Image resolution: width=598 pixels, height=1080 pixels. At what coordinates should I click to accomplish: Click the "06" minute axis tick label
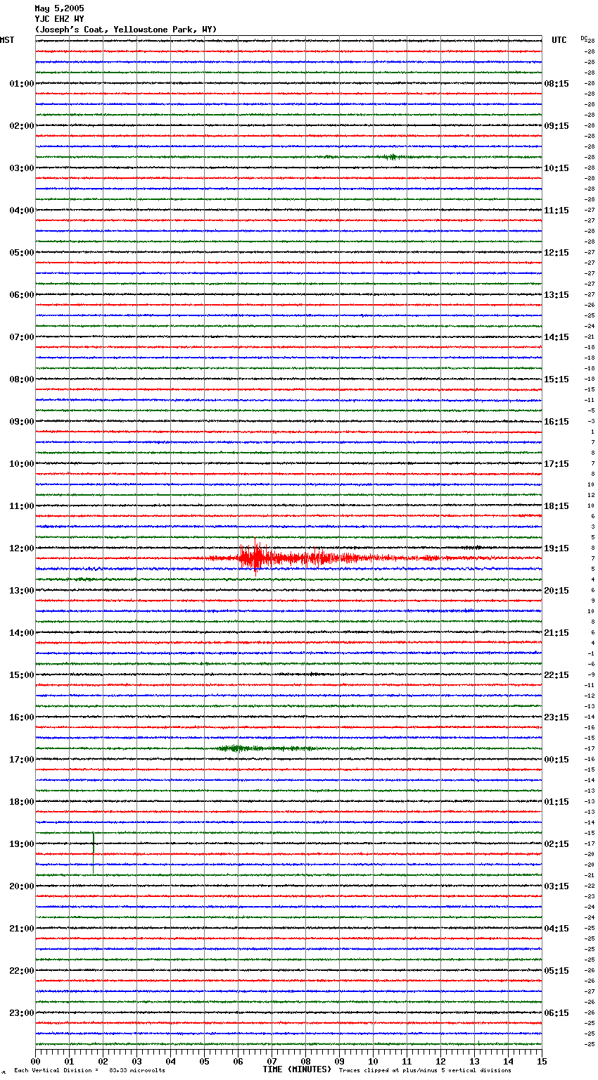click(238, 1061)
